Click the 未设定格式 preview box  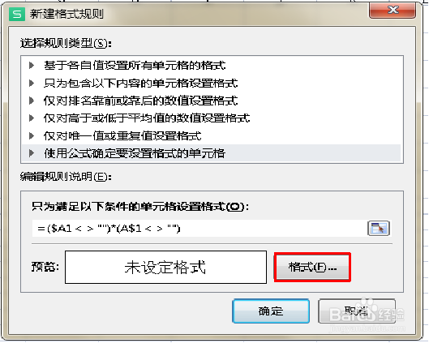click(x=165, y=268)
